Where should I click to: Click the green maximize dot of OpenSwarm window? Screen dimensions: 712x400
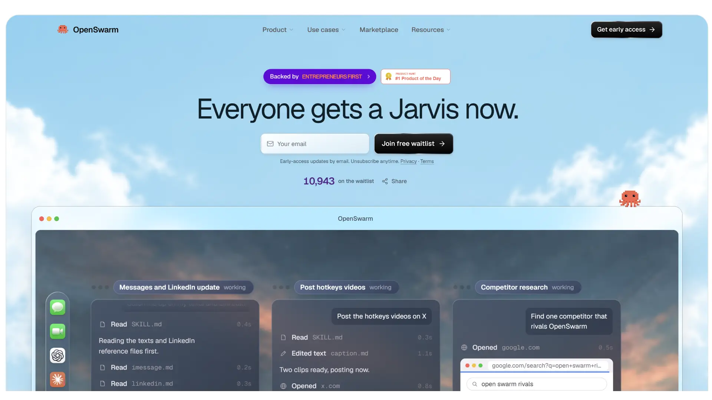coord(57,219)
